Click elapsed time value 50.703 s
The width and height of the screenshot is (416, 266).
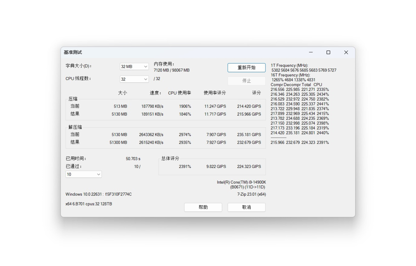tap(133, 158)
